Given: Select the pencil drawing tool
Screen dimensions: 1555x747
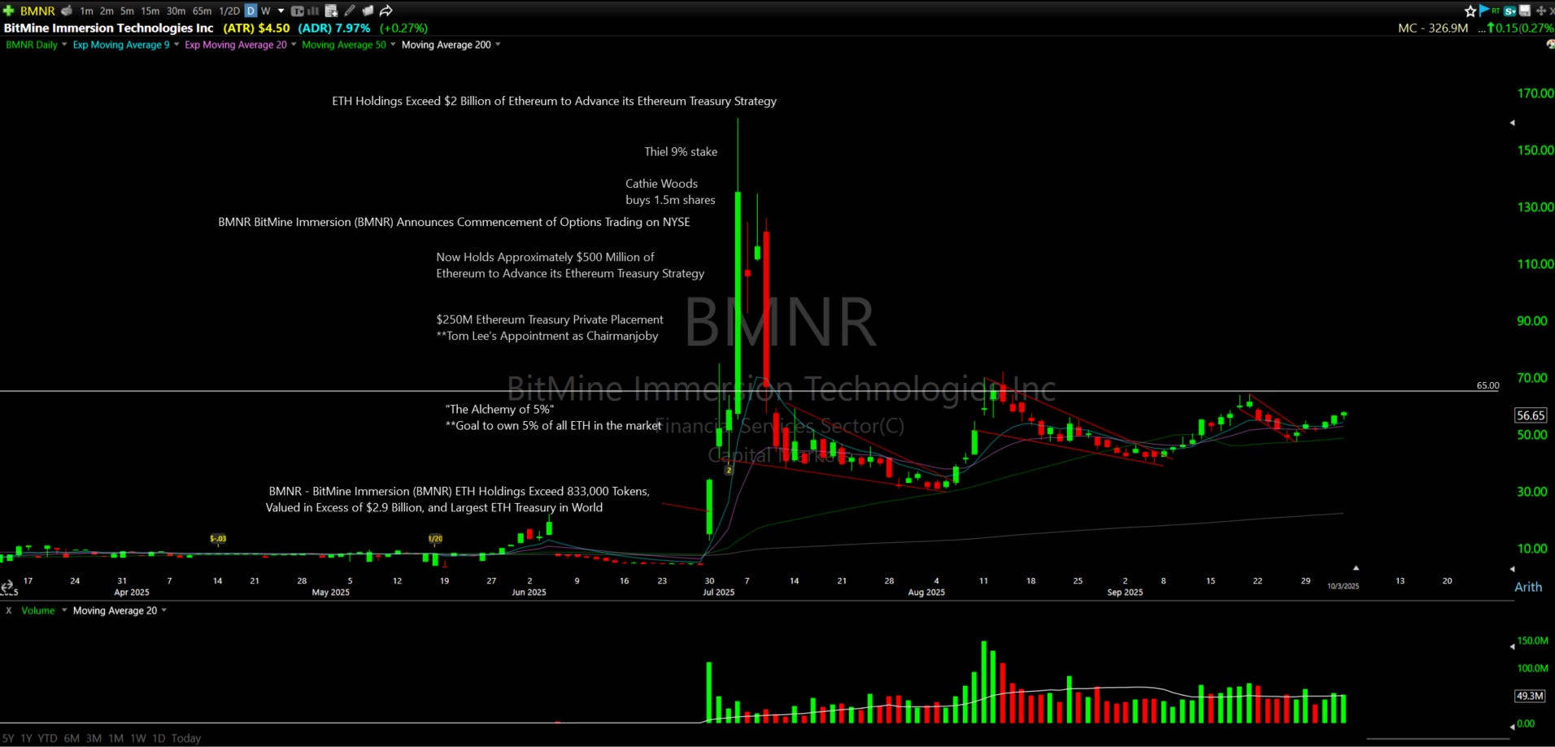Looking at the screenshot, I should (350, 11).
